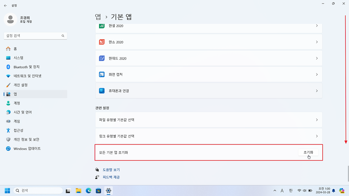Screen dimensions: 349x196
Task: Click the 화면 캡처 app icon
Action: pyautogui.click(x=102, y=74)
